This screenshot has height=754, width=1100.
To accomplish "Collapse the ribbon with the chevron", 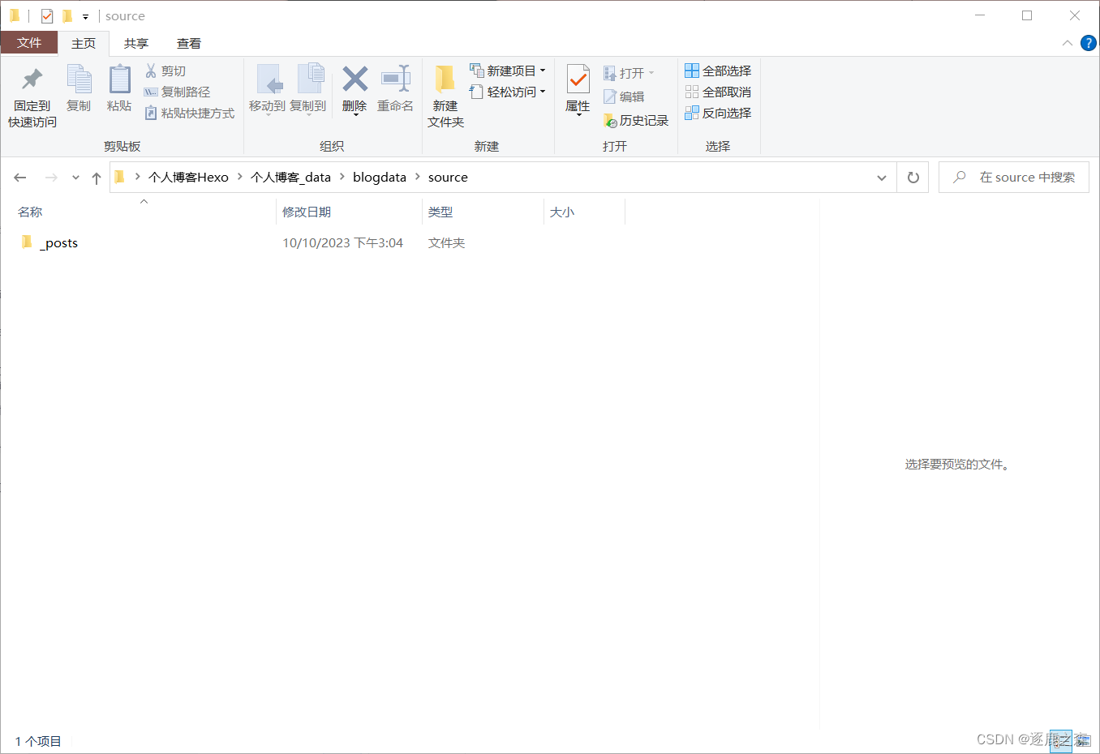I will tap(1068, 43).
